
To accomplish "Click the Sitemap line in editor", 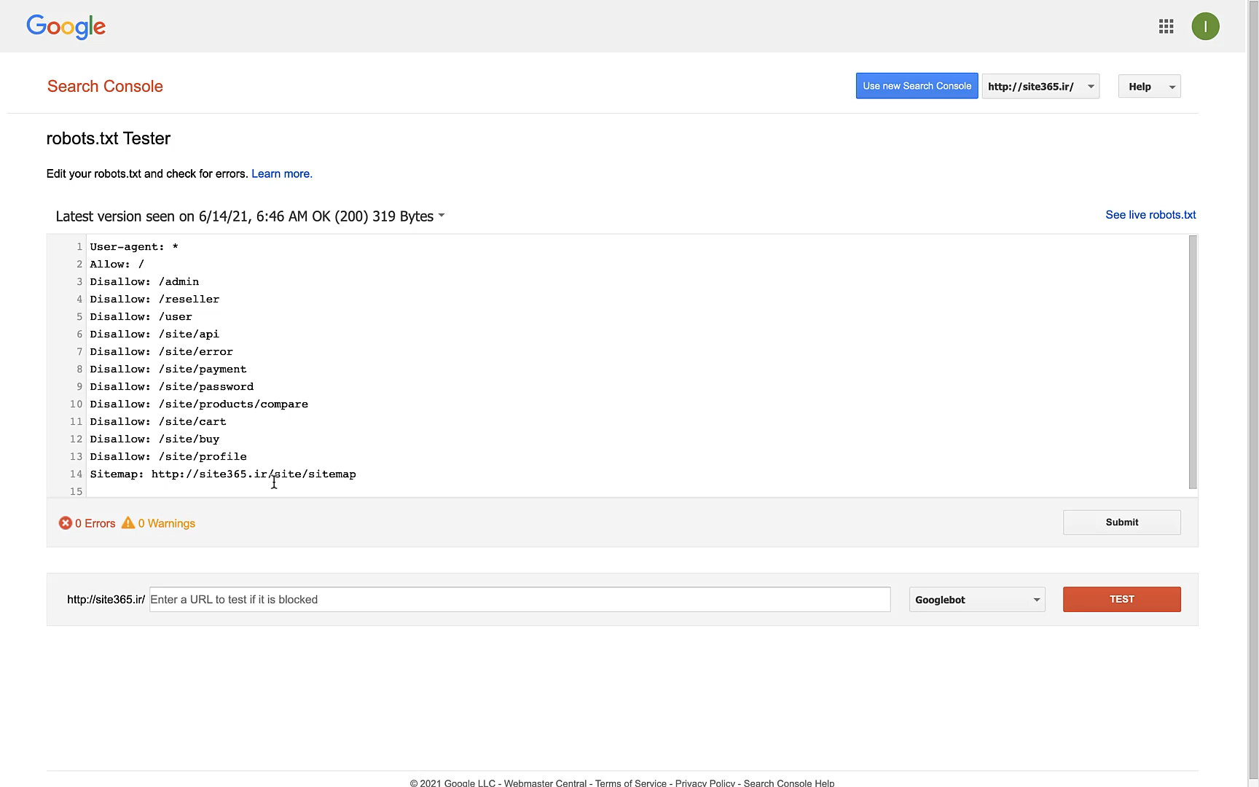I will click(x=223, y=474).
